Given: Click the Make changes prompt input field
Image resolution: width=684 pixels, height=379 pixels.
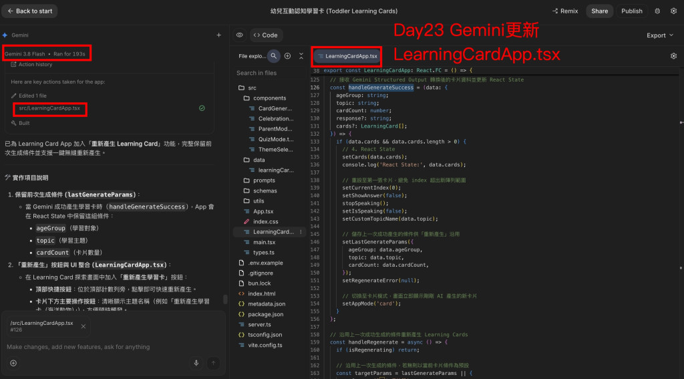Looking at the screenshot, I should [x=114, y=347].
